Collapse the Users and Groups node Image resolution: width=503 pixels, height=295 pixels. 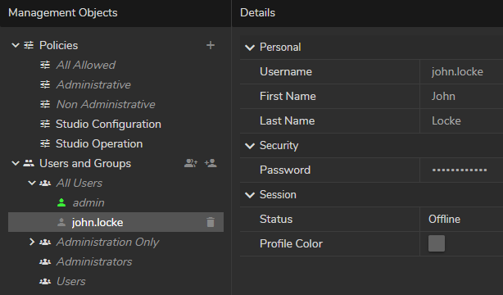(16, 163)
